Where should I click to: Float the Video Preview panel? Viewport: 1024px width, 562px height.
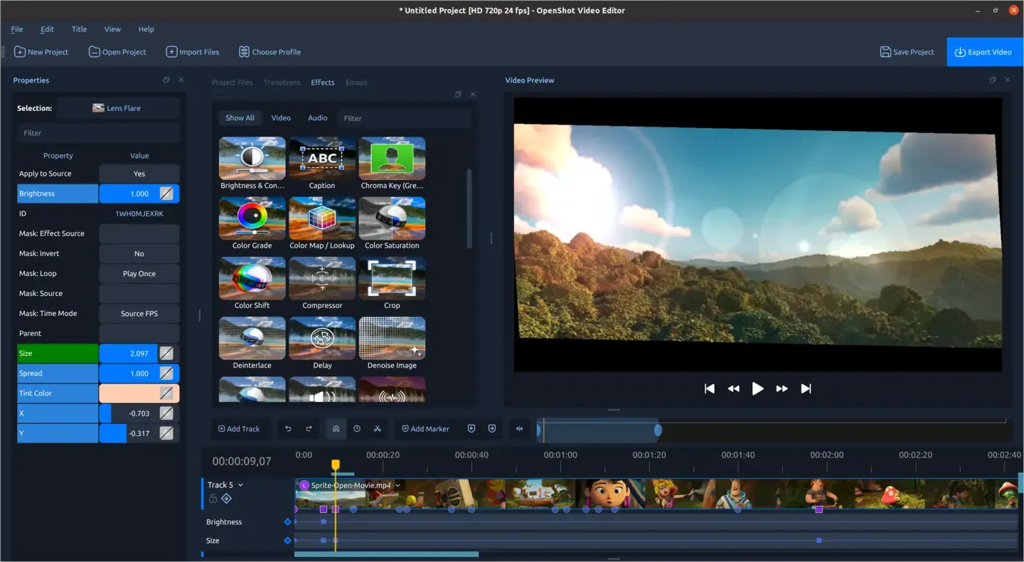(993, 80)
